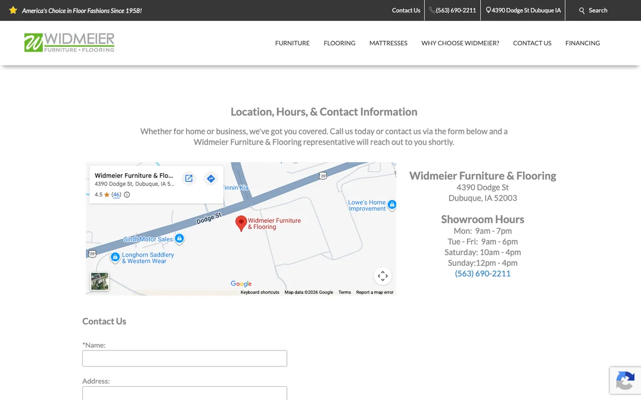The image size is (641, 400).
Task: Click 4390 Dodge St Dubuque IA link
Action: click(x=523, y=11)
